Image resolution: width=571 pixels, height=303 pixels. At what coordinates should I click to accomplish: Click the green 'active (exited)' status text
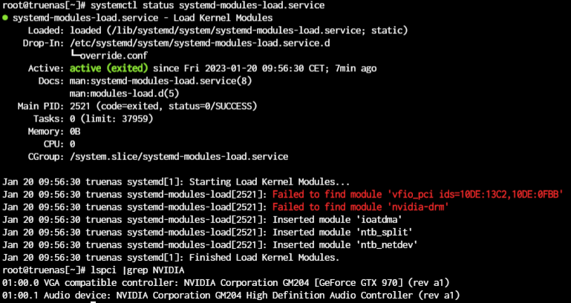pos(109,68)
